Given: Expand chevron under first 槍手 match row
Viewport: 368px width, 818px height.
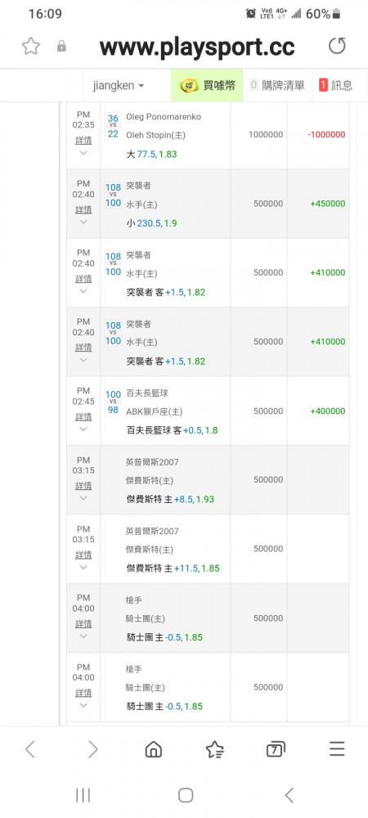Looking at the screenshot, I should [83, 636].
